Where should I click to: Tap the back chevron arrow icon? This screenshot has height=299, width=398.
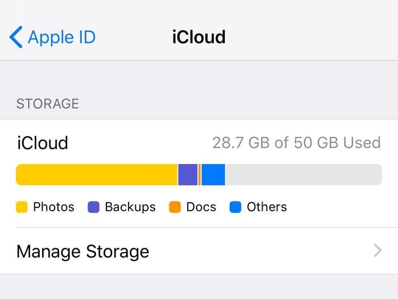16,37
